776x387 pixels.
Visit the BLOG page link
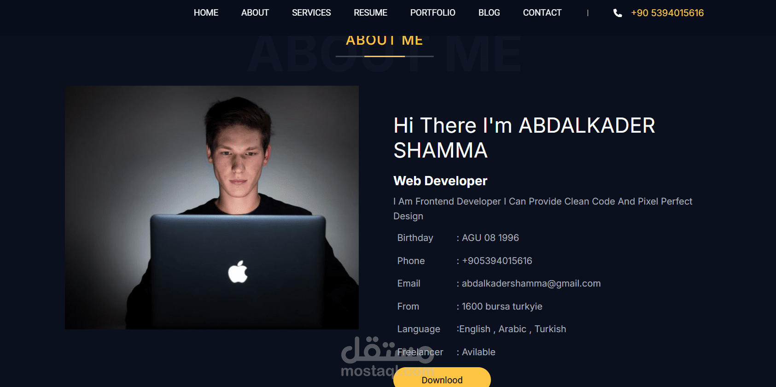(489, 13)
